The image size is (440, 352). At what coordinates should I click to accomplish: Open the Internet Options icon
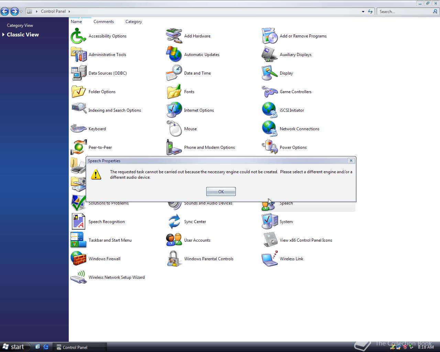click(174, 110)
